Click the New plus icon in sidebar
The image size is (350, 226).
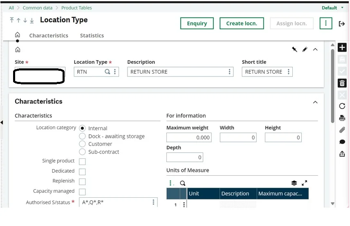(x=342, y=47)
